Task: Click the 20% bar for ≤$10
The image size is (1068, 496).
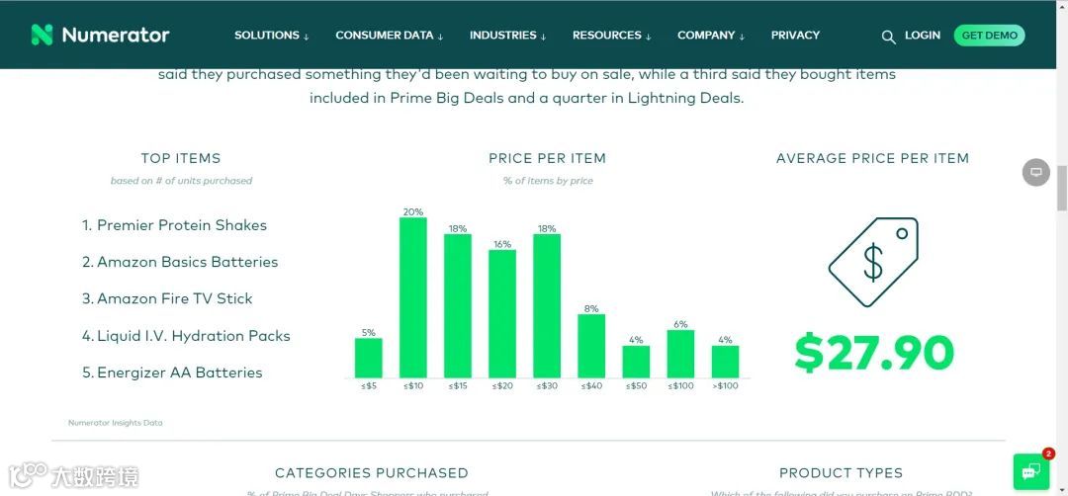Action: (x=413, y=296)
